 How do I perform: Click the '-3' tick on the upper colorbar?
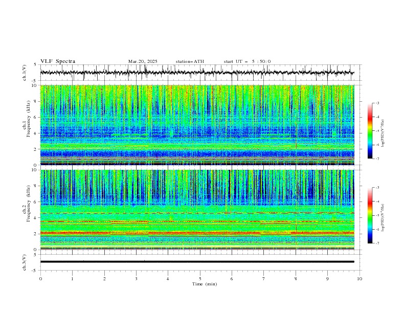pyautogui.click(x=377, y=103)
